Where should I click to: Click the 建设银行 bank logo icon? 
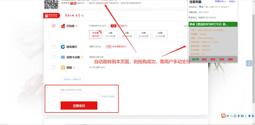pos(63,47)
